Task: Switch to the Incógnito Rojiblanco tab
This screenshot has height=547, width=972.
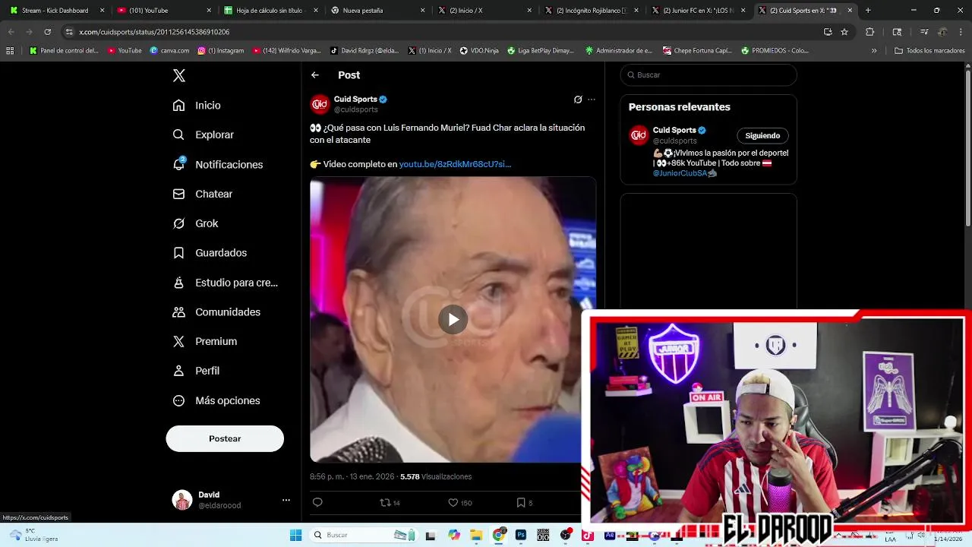Action: click(x=591, y=11)
